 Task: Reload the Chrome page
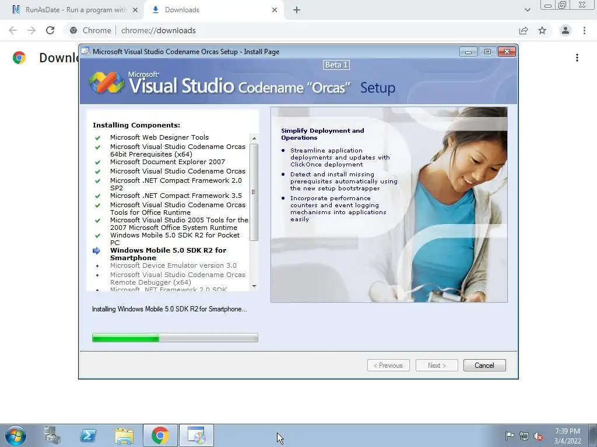50,30
